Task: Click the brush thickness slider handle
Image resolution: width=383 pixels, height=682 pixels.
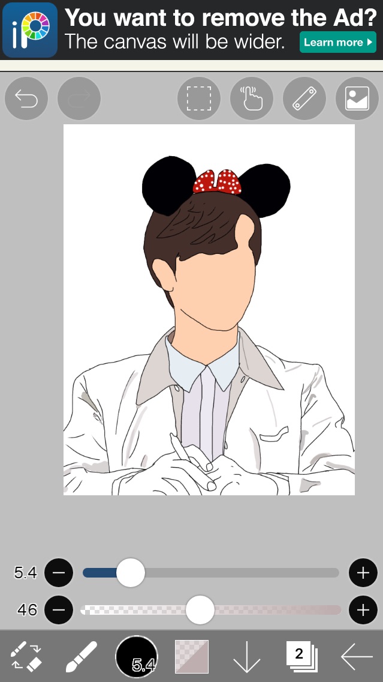Action: click(131, 573)
